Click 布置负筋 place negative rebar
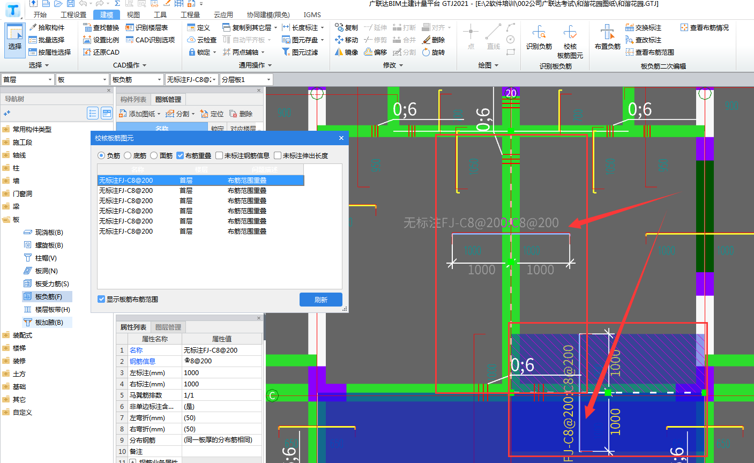754x463 pixels. click(608, 38)
